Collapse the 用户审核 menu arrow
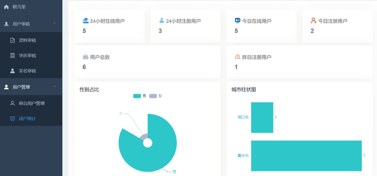This screenshot has height=176, width=377. point(55,24)
